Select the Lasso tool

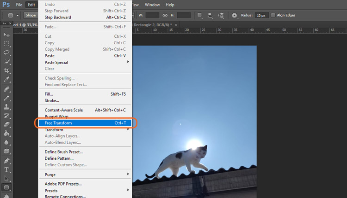coord(6,52)
